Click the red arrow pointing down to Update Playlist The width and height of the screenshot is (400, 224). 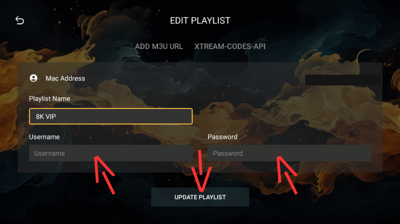click(x=201, y=171)
